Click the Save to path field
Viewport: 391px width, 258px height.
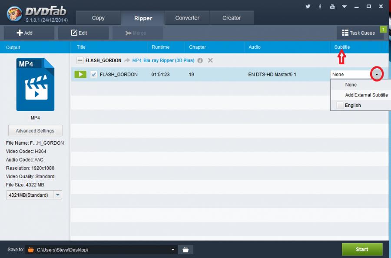click(101, 249)
